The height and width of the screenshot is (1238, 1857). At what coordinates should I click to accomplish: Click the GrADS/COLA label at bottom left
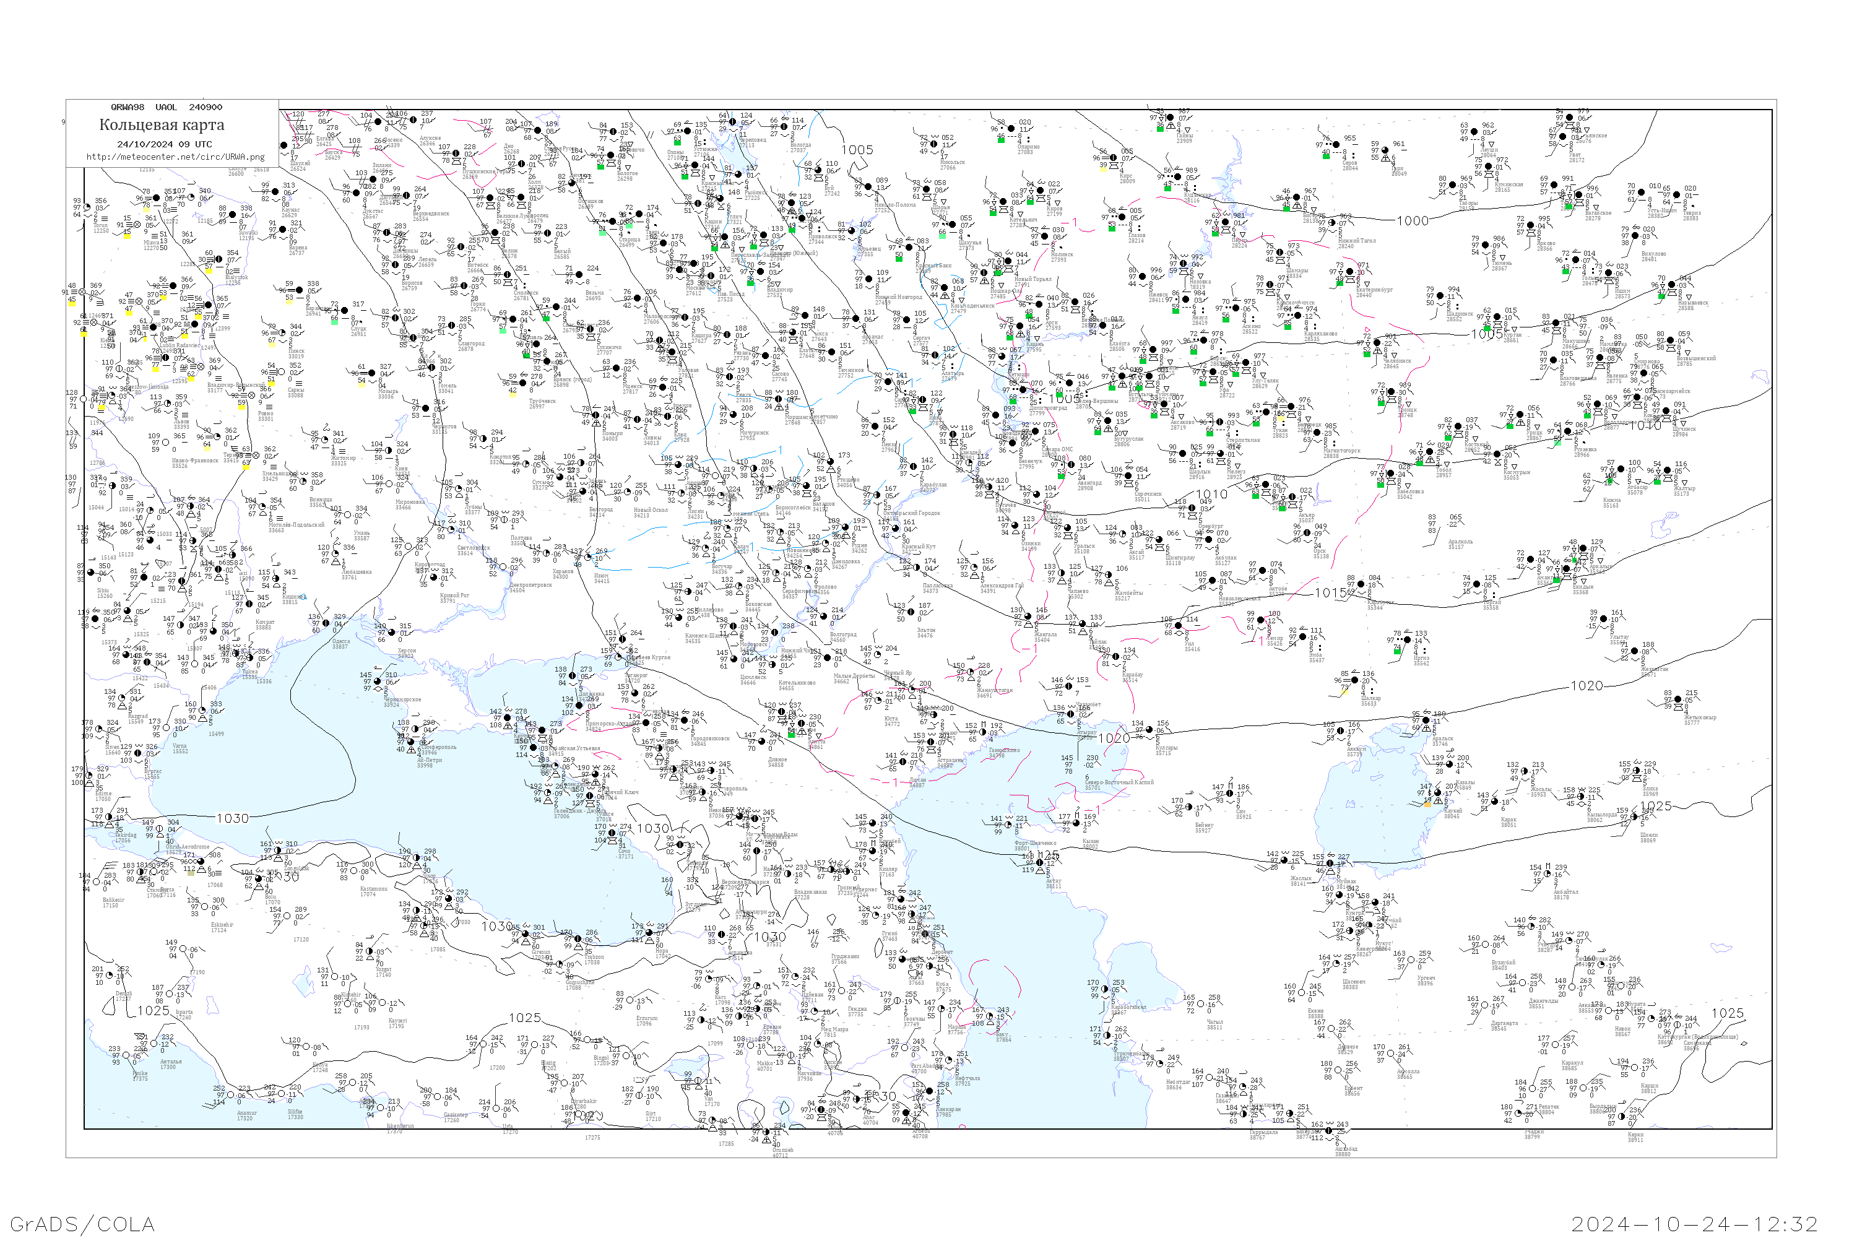click(82, 1223)
